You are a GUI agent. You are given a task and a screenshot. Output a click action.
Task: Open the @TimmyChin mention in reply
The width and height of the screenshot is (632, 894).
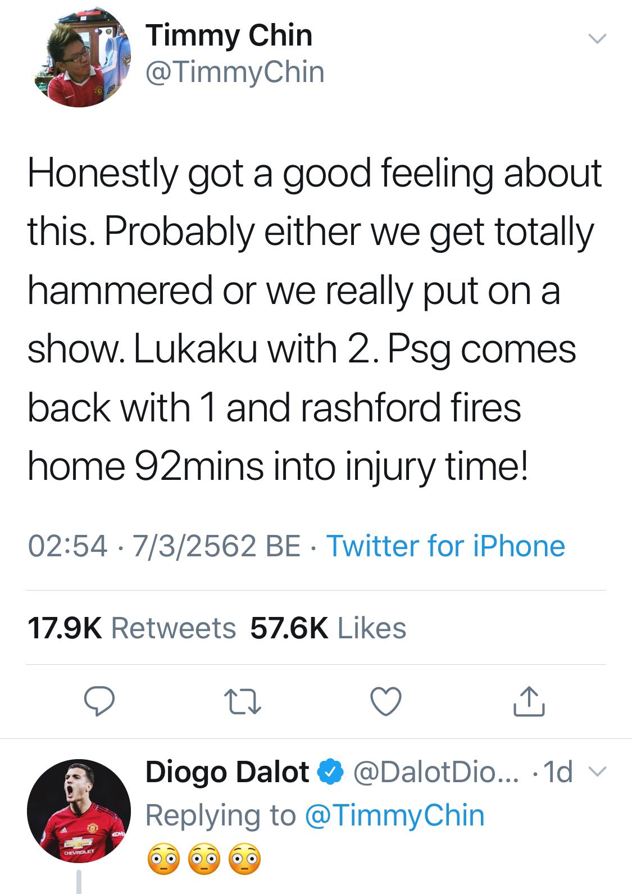[x=394, y=815]
